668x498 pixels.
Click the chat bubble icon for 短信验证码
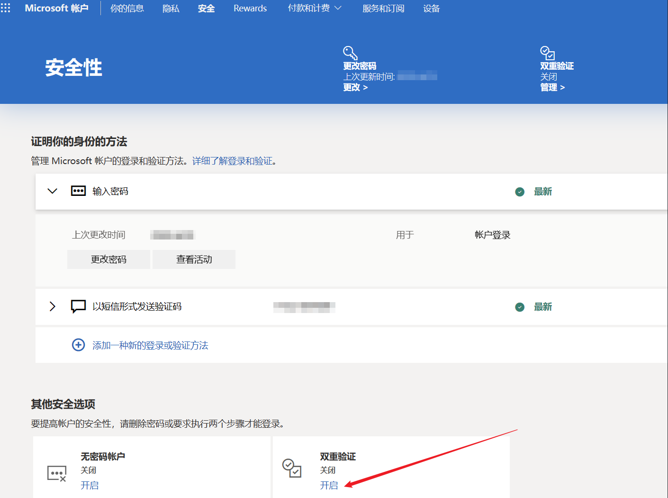pyautogui.click(x=78, y=306)
